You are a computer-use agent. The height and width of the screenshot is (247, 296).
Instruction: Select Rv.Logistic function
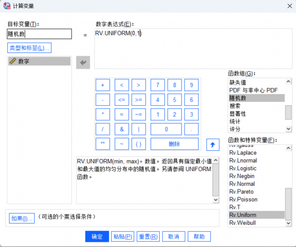point(256,168)
